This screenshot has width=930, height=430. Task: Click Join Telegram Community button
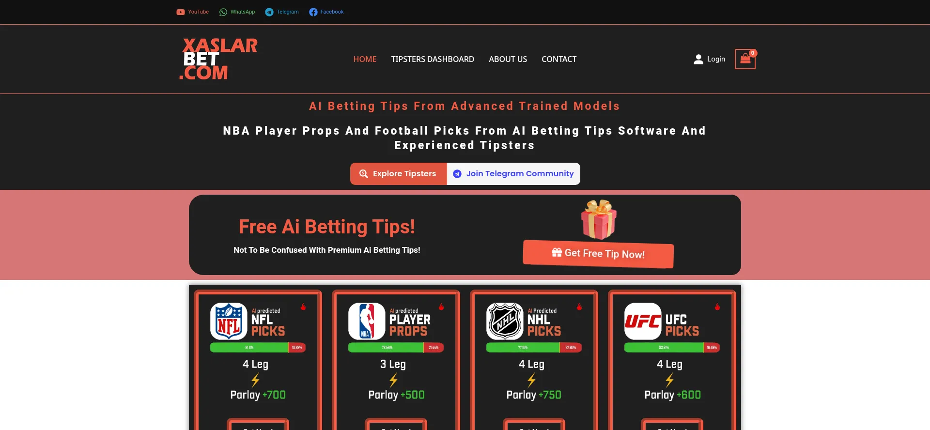click(513, 174)
